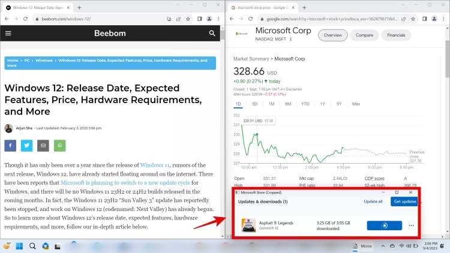Open the Beebom hamburger menu

click(9, 34)
